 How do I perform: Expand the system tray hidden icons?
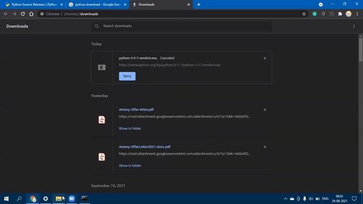[x=285, y=199]
